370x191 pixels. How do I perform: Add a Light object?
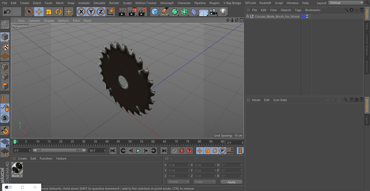(223, 12)
